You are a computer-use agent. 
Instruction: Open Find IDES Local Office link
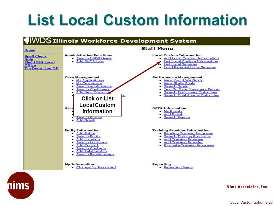click(x=40, y=64)
